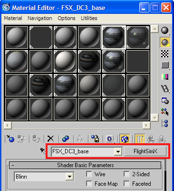Click the Sample Type sphere icon
Screen dimensions: 174x191
click(165, 31)
